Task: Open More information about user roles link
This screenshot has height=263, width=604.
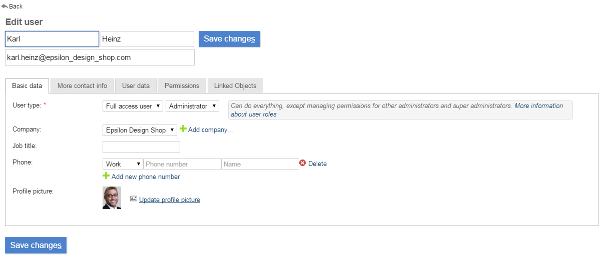Action: 538,106
